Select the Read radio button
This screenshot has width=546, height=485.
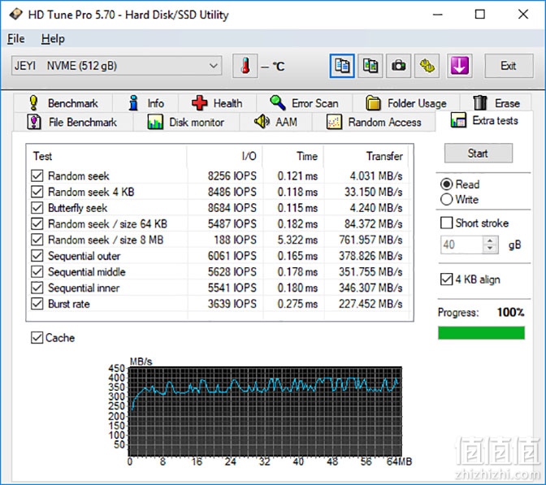coord(446,184)
